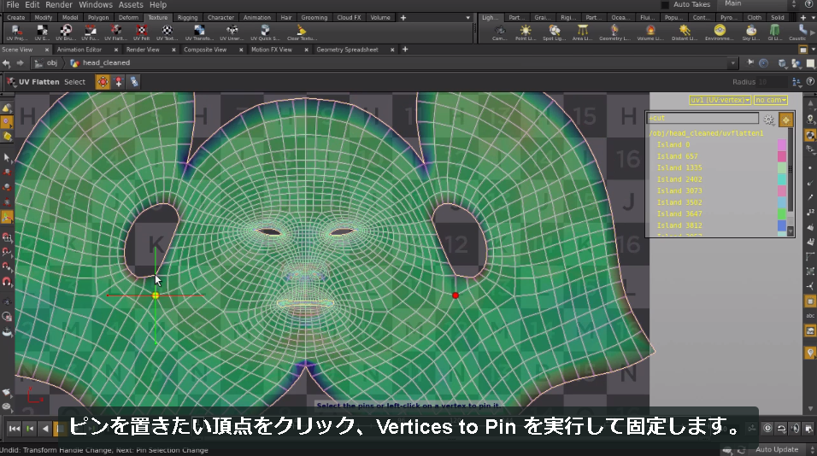Open the Render menu
Viewport: 817px width, 456px height.
[59, 4]
